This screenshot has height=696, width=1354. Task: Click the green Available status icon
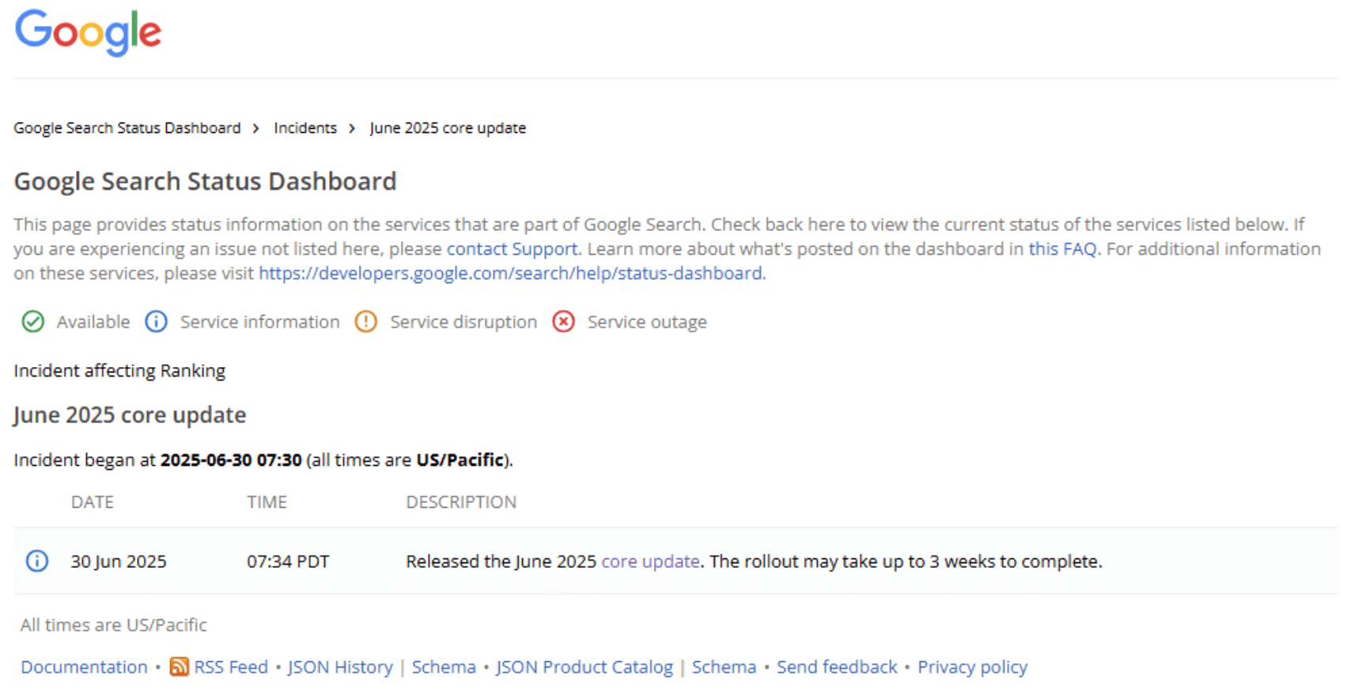[x=33, y=322]
